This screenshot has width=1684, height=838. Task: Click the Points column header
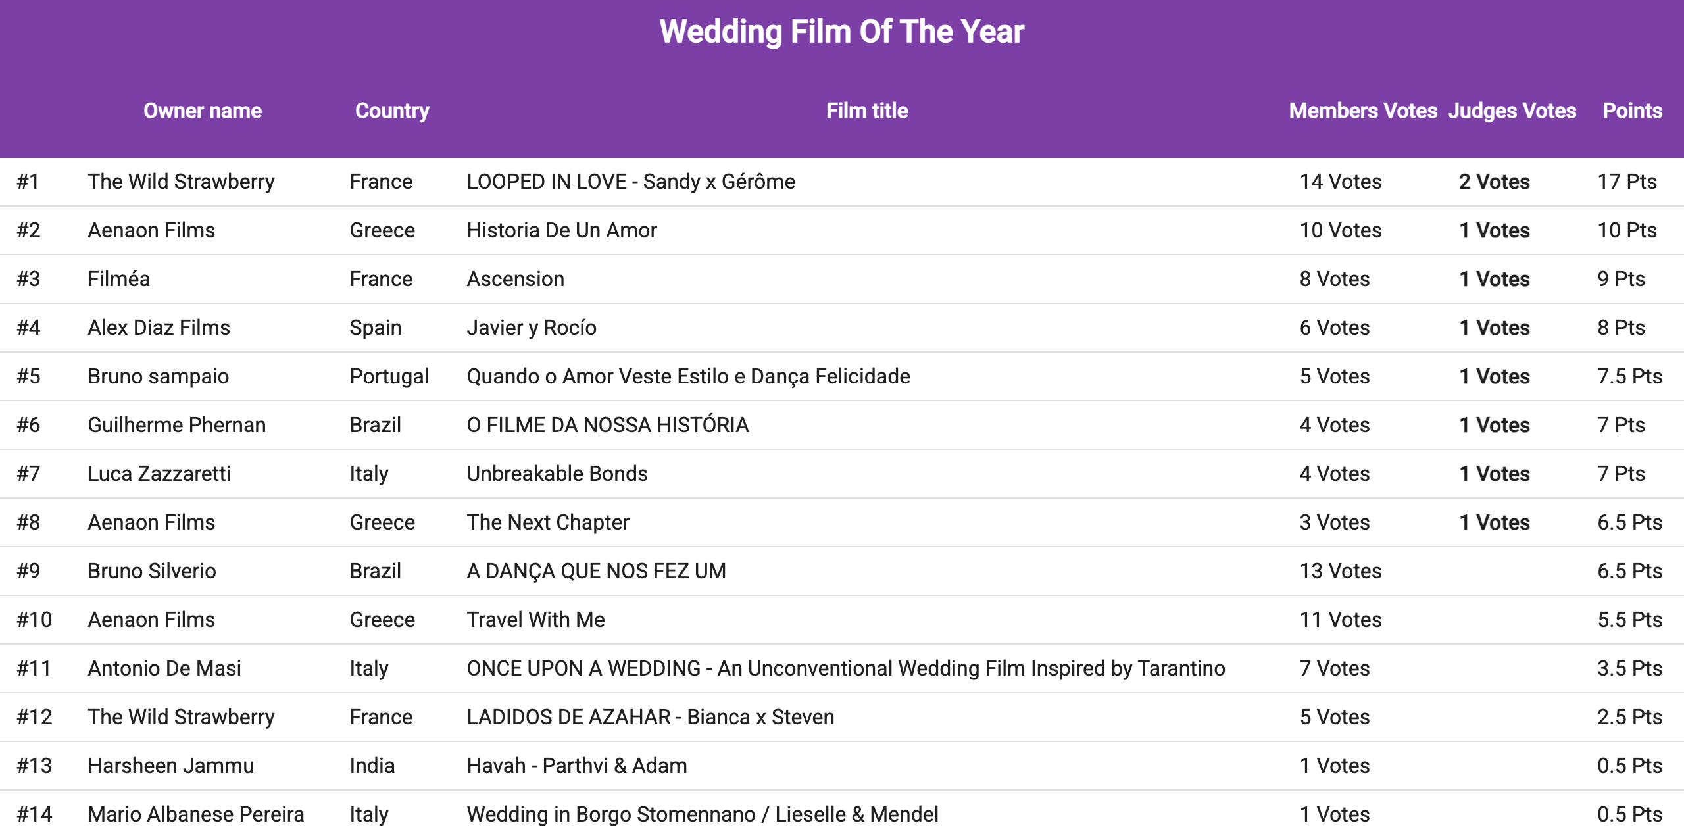click(1632, 111)
